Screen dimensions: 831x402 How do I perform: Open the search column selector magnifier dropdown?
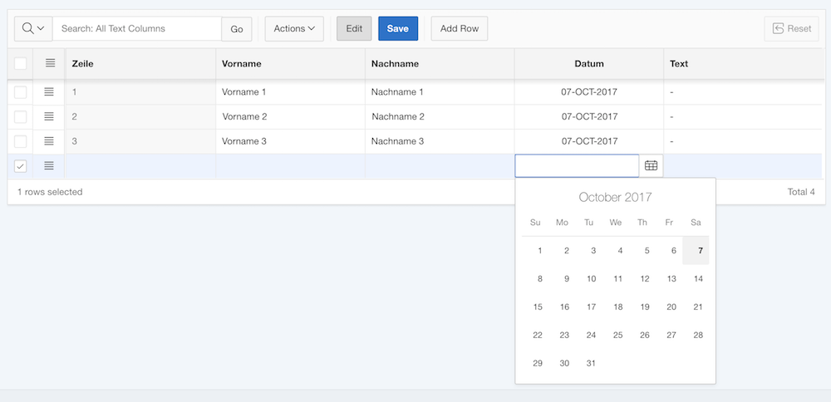(33, 28)
